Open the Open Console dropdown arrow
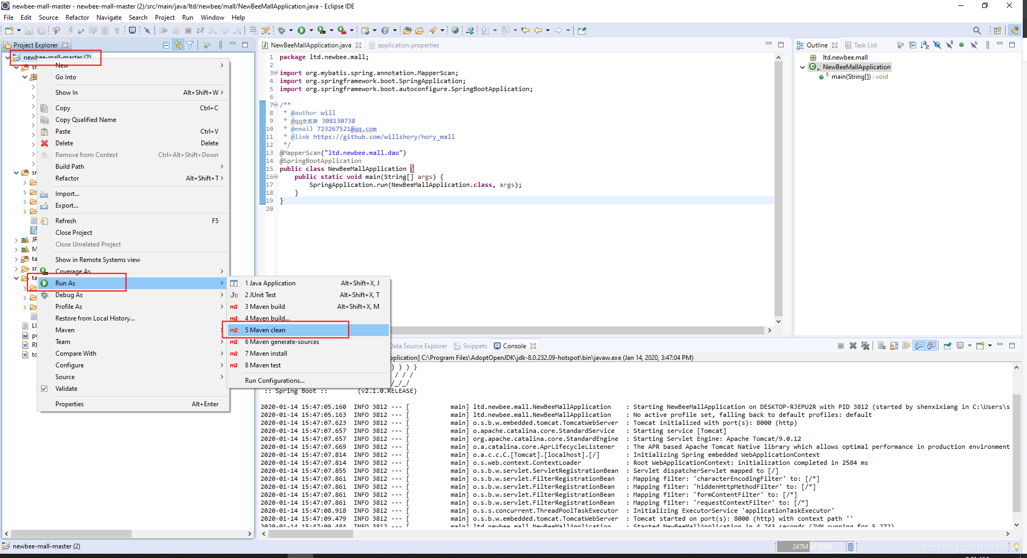Image resolution: width=1027 pixels, height=558 pixels. click(990, 346)
